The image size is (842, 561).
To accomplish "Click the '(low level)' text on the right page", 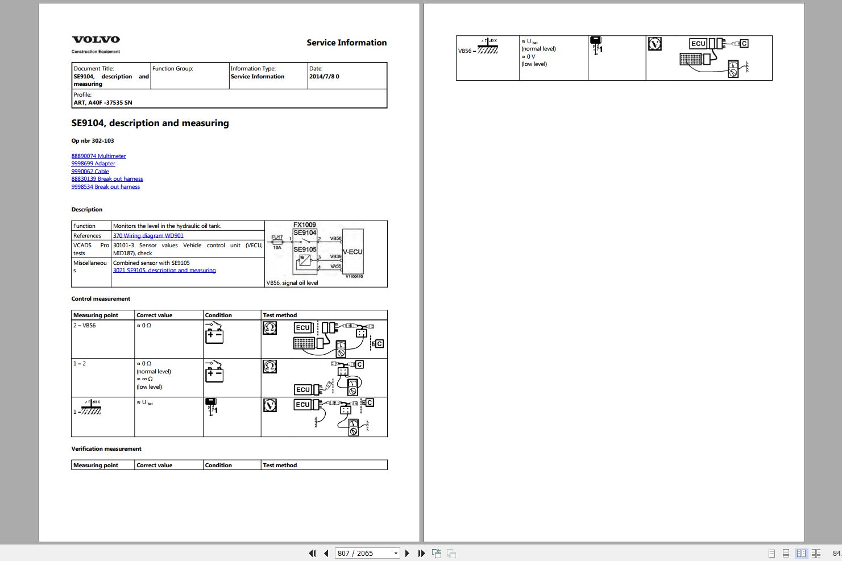I will coord(534,64).
